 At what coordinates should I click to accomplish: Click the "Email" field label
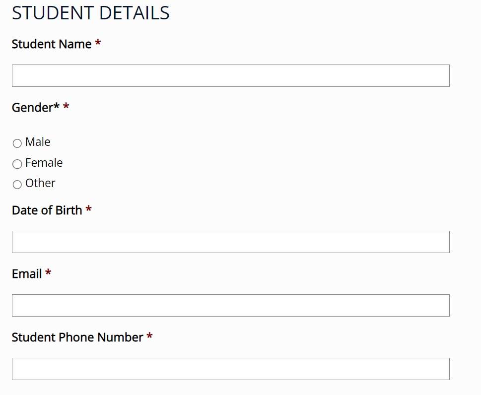click(x=27, y=274)
